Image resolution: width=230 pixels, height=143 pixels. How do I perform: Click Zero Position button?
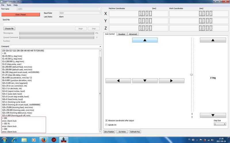click(109, 132)
